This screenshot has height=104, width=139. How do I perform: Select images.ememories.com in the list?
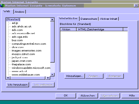click(27, 51)
